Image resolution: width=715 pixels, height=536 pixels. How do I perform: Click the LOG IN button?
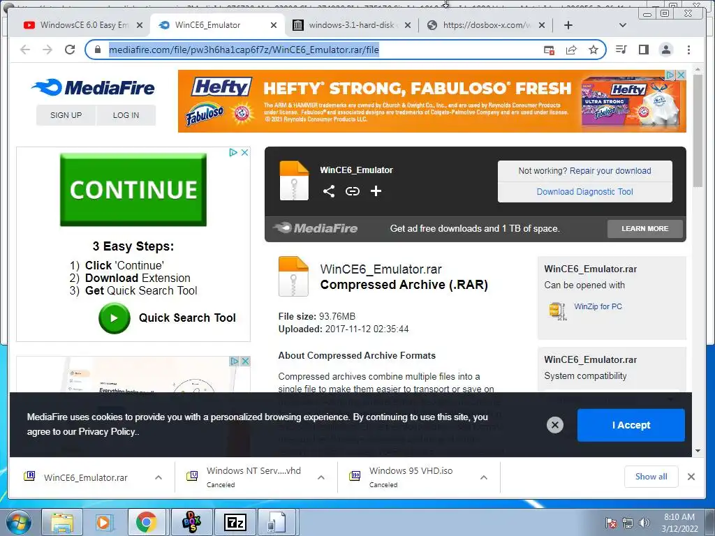[x=126, y=115]
